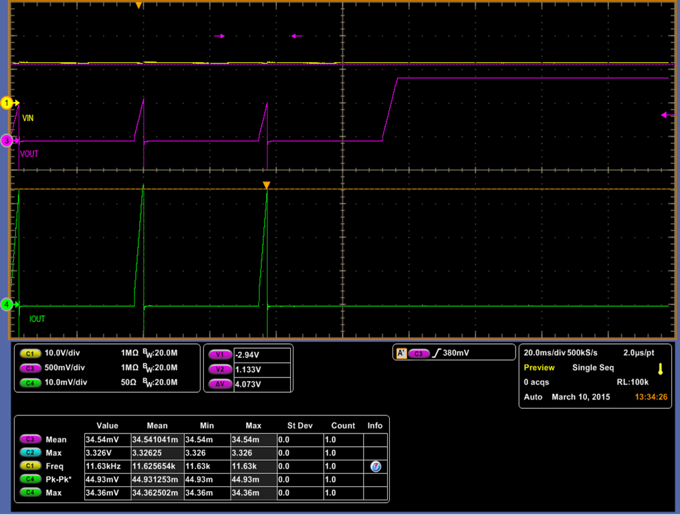This screenshot has height=515, width=680.
Task: Select the C1 badge showing 10.0V/div
Action: pyautogui.click(x=30, y=353)
